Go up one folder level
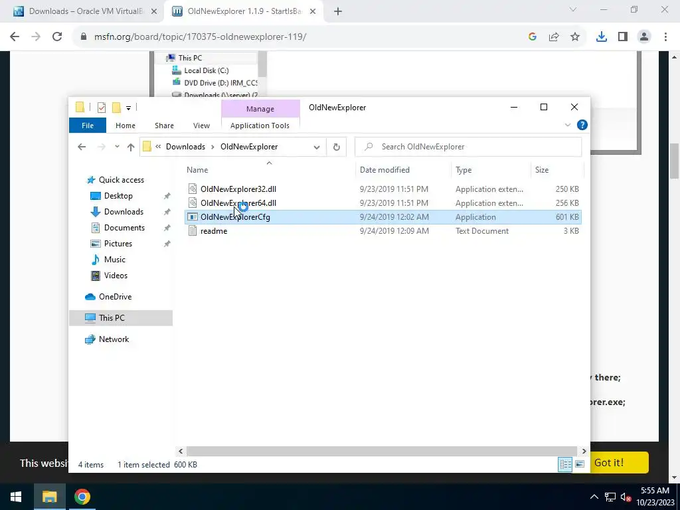Viewport: 680px width, 510px height. [131, 147]
